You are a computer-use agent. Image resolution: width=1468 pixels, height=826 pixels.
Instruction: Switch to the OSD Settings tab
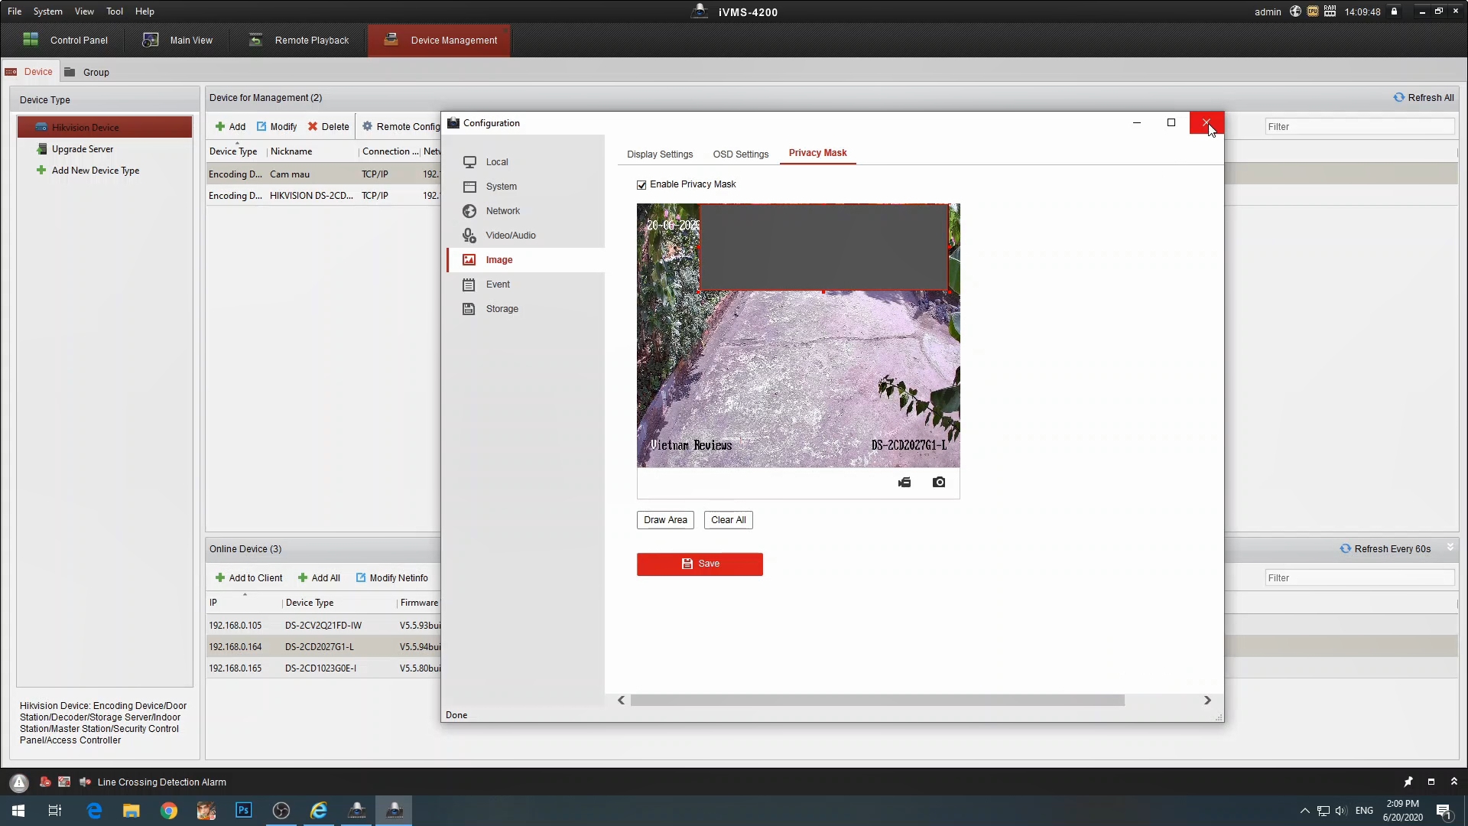pos(741,154)
